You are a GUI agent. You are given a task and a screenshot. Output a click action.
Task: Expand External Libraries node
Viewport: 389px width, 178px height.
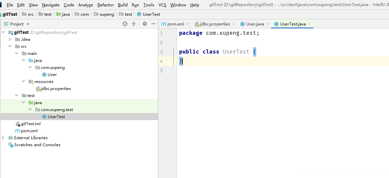coord(3,138)
